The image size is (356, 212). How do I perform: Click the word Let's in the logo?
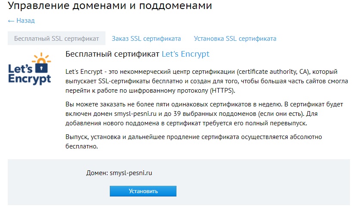coord(20,69)
